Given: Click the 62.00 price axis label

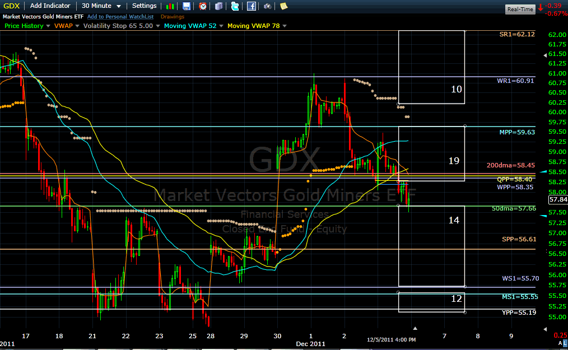Looking at the screenshot, I should (x=557, y=35).
